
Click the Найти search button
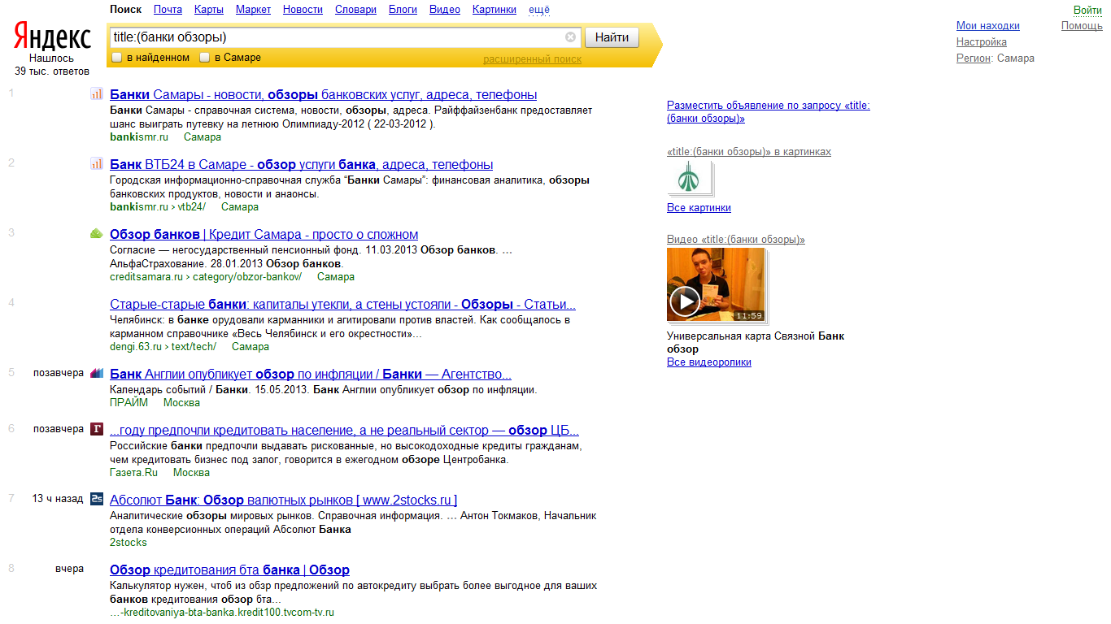[612, 37]
